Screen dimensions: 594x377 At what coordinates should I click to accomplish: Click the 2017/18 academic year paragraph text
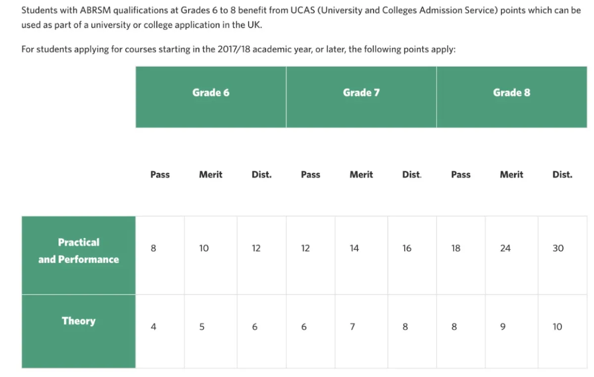(x=238, y=49)
